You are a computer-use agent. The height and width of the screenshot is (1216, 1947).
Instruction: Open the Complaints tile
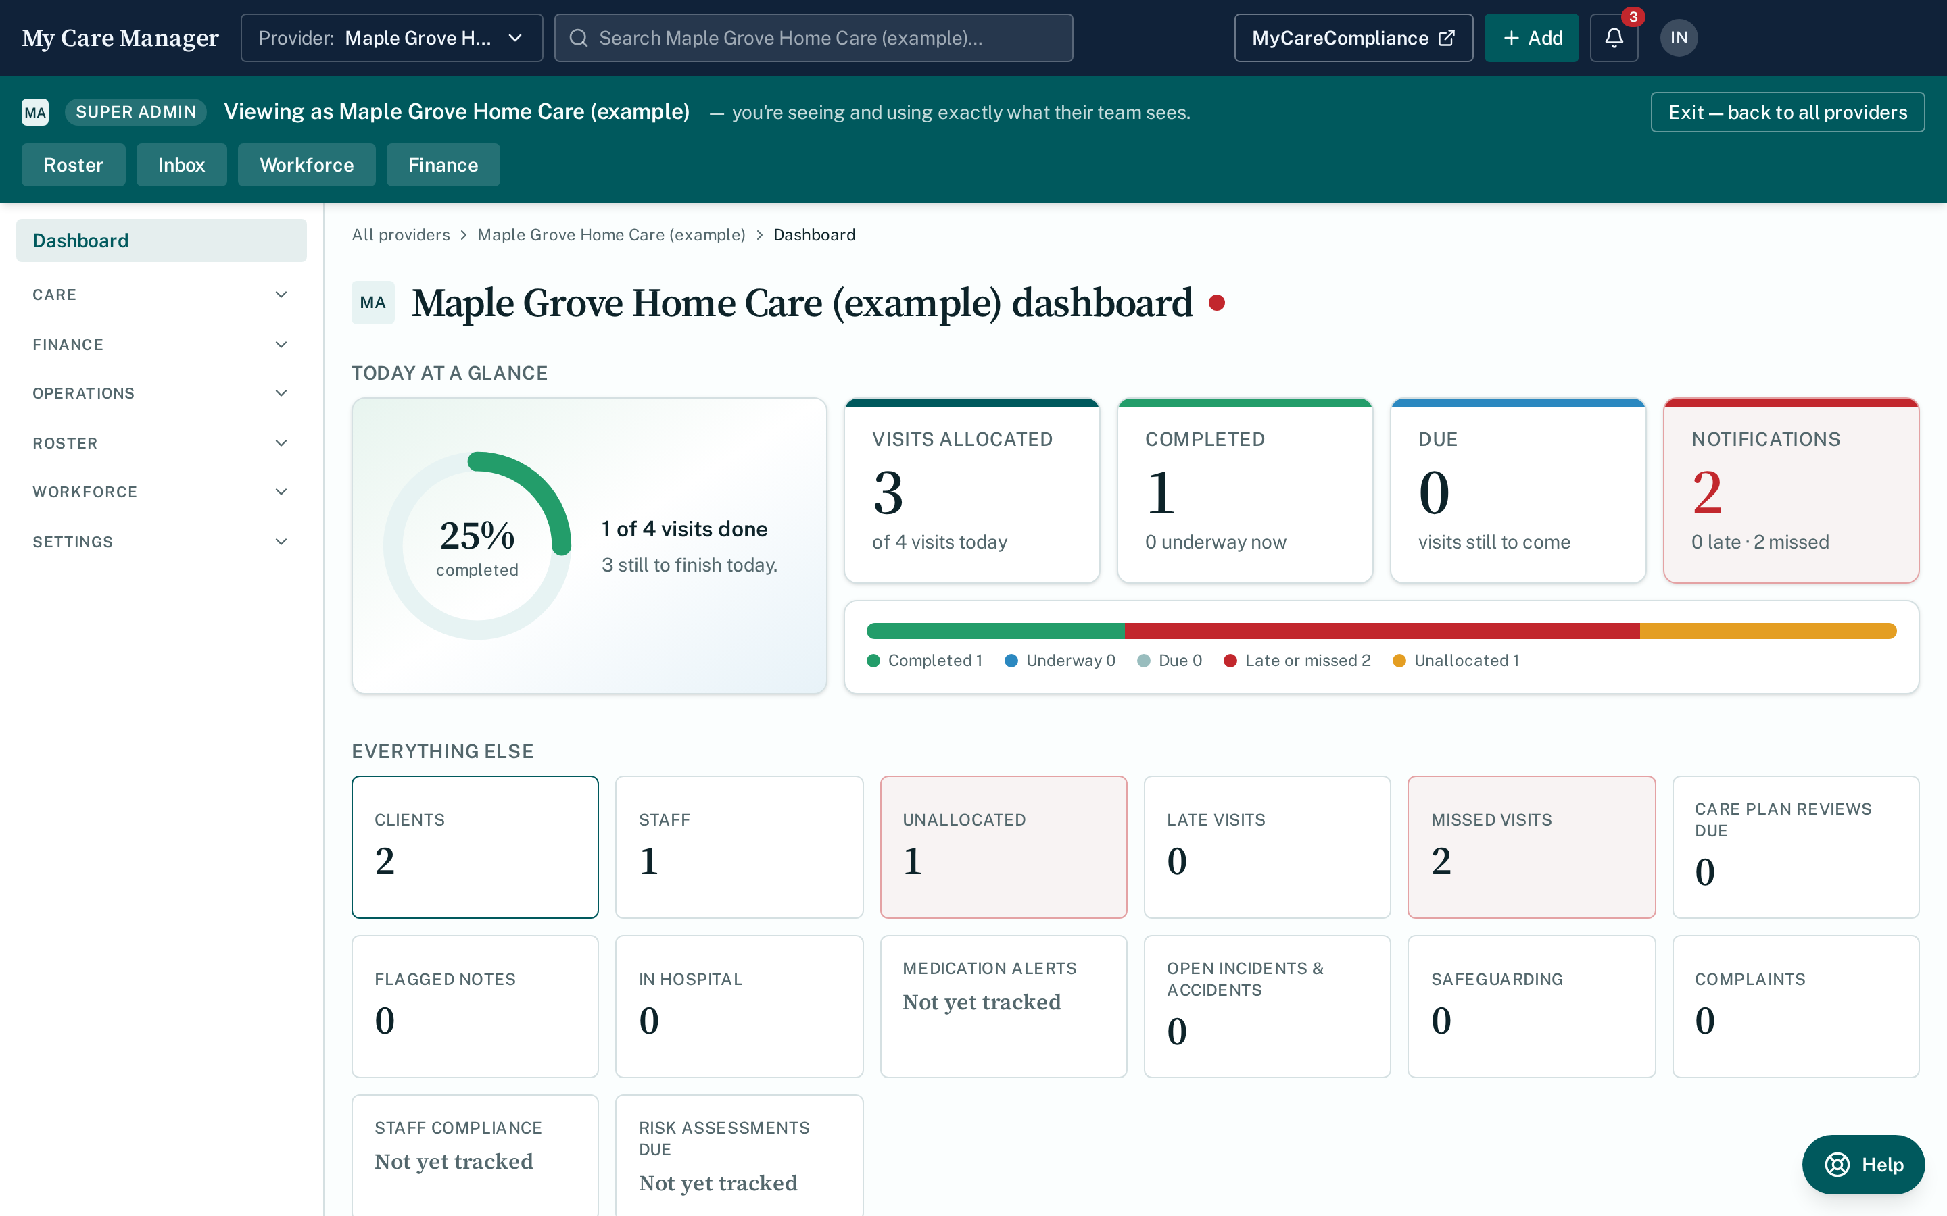click(1796, 1006)
